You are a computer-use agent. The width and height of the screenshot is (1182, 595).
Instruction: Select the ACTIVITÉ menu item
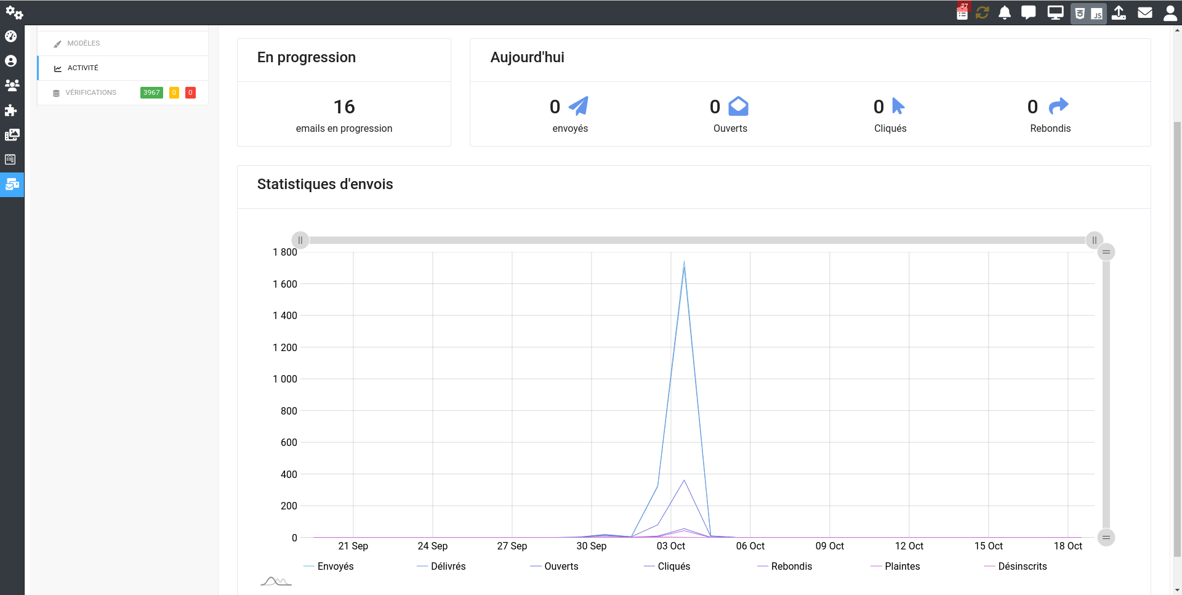(123, 68)
